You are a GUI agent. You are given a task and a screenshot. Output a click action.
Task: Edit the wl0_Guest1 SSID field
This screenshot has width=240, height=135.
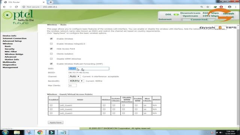pyautogui.click(x=80, y=105)
